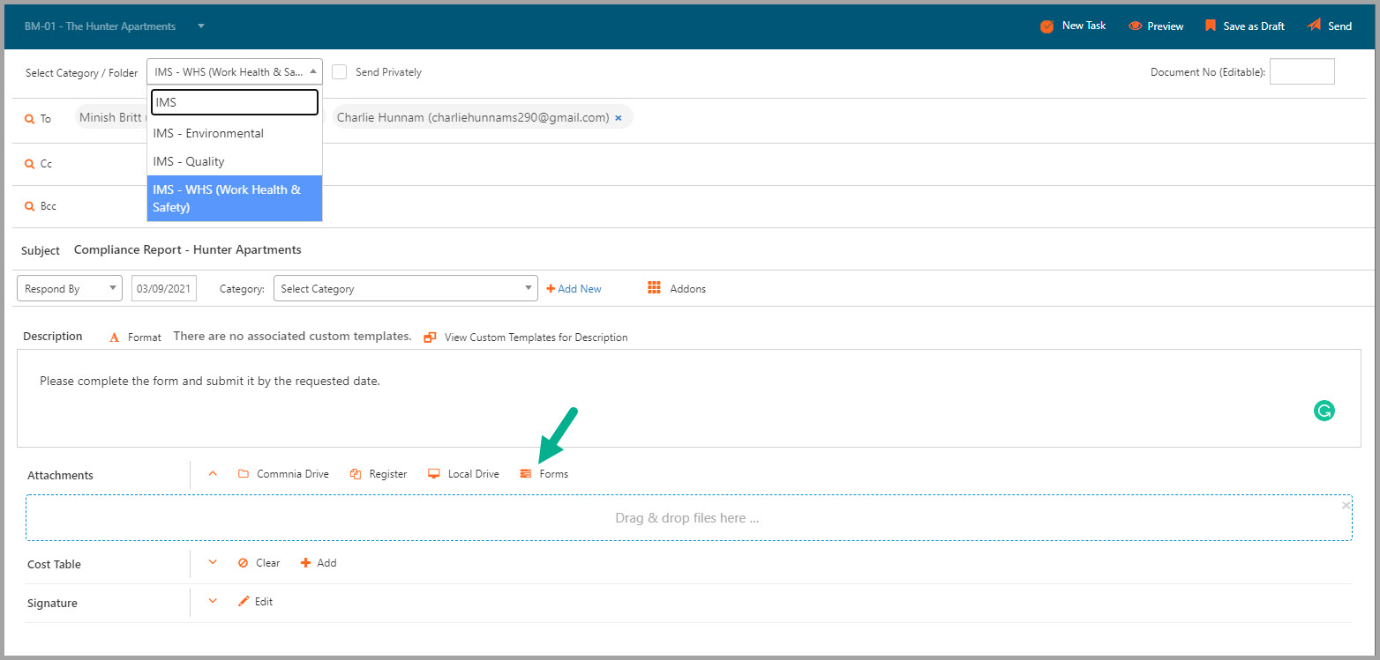Click the Preview eye icon

pyautogui.click(x=1136, y=26)
